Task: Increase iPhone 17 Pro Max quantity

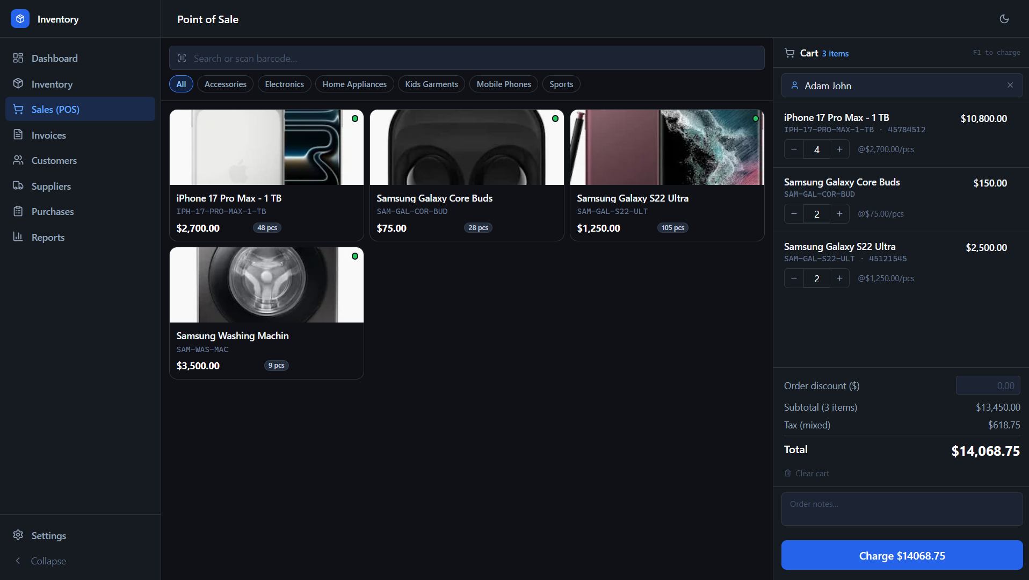Action: [839, 149]
